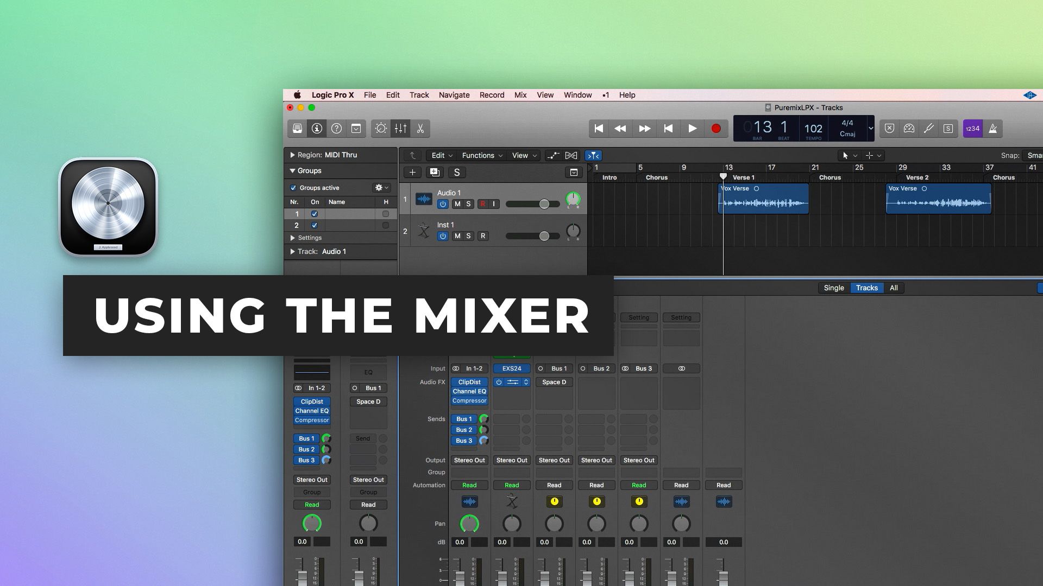Select the Vox Verse region at Verse 2

pos(938,201)
